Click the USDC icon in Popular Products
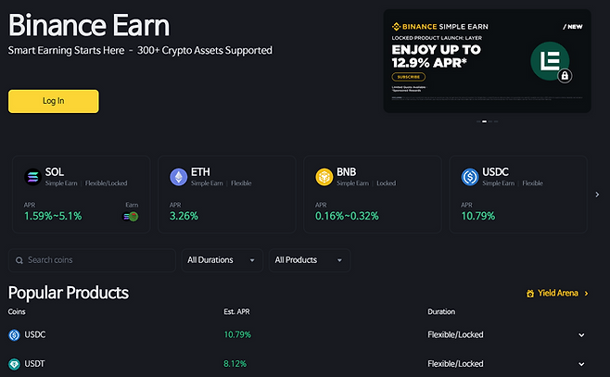Image resolution: width=610 pixels, height=377 pixels. [14, 334]
